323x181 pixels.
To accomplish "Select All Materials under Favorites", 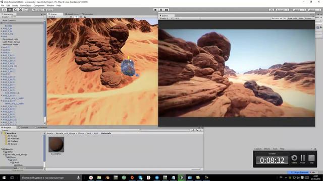I will pyautogui.click(x=14, y=139).
